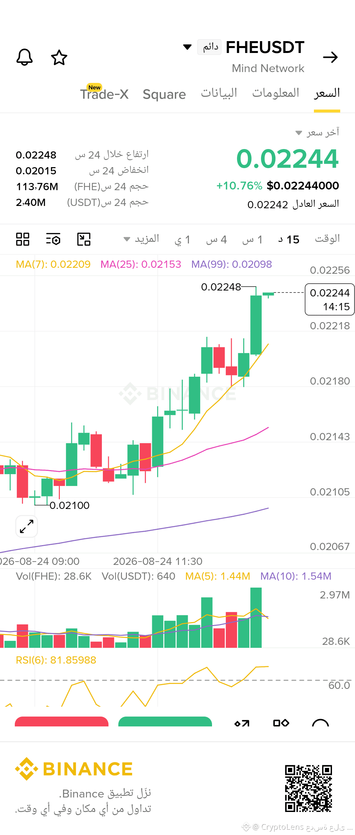Open the chart layout grid icon
Screen dimensions: 355x835
23,239
